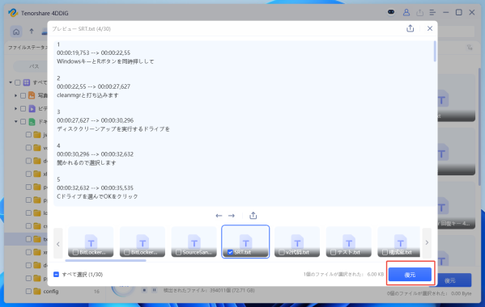485x307 pixels.
Task: Go to the next file with the right arrow
Action: (232, 216)
